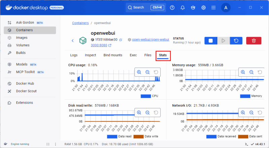Select Containers in the sidebar
The image size is (269, 148).
tap(30, 30)
